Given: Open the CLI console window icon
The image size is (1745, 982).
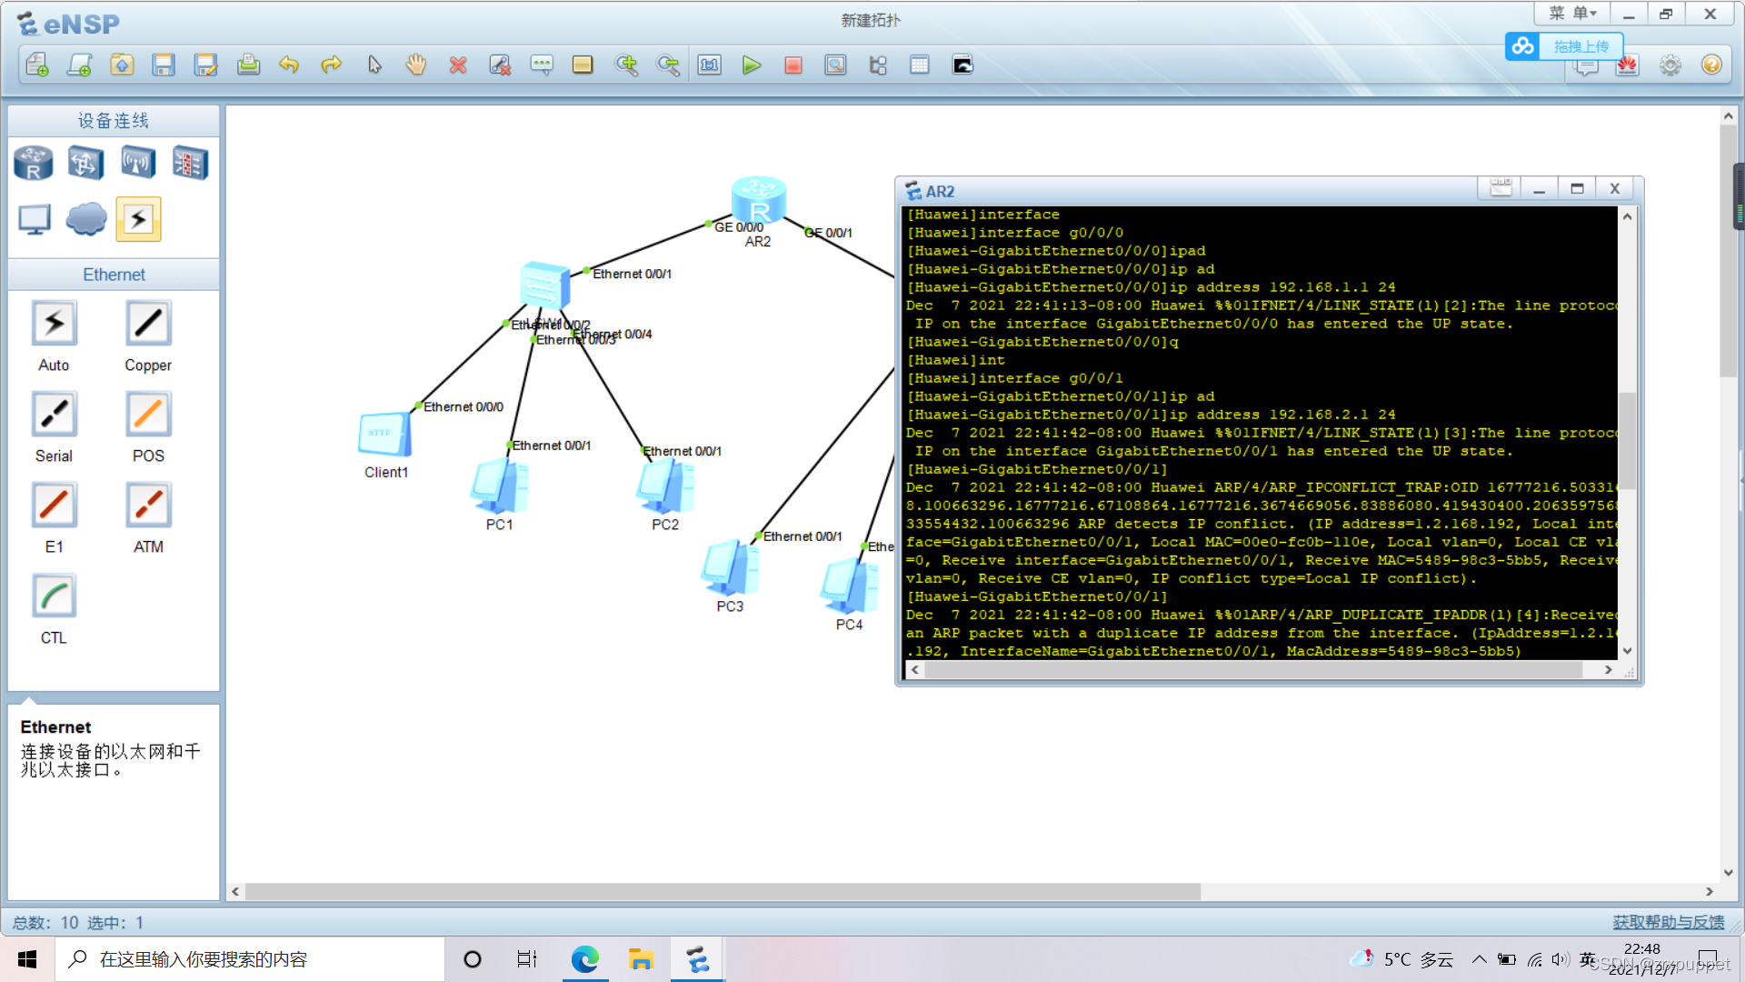Looking at the screenshot, I should 962,65.
